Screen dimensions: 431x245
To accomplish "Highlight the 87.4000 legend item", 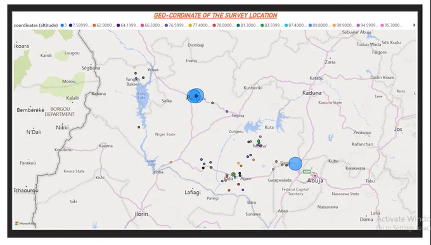I will 295,25.
